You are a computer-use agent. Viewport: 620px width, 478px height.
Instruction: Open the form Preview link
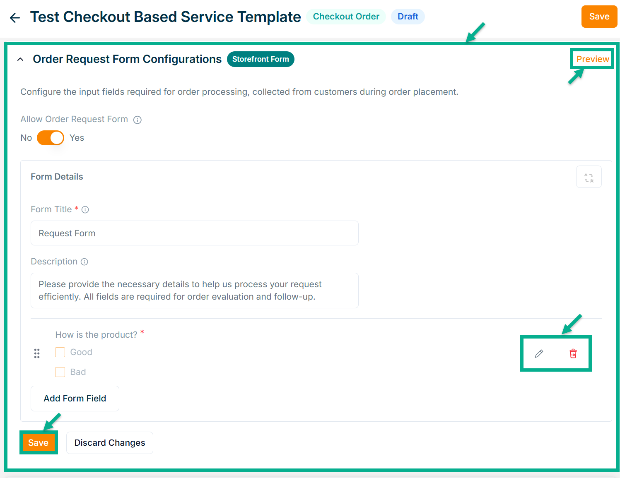click(592, 59)
